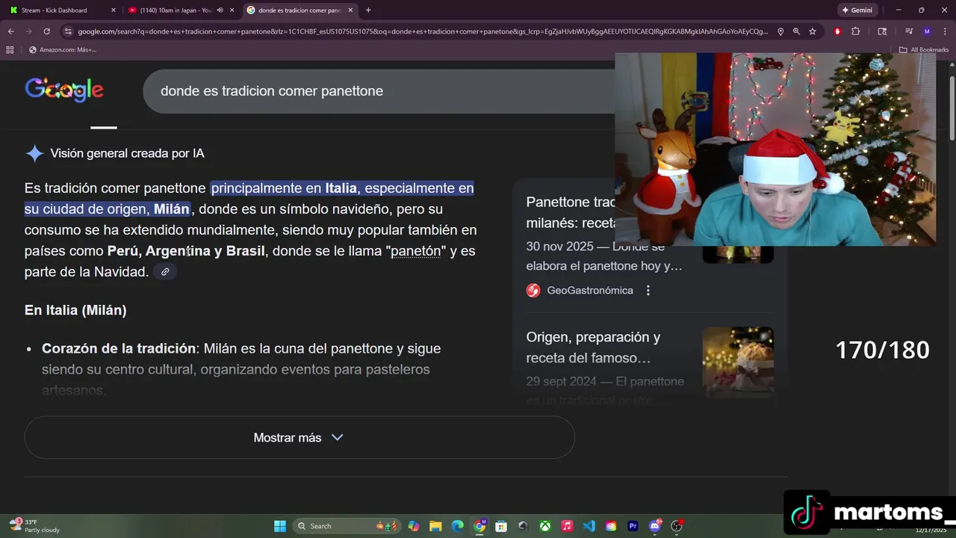Copy link icon after Navidad
956x538 pixels.
click(165, 272)
